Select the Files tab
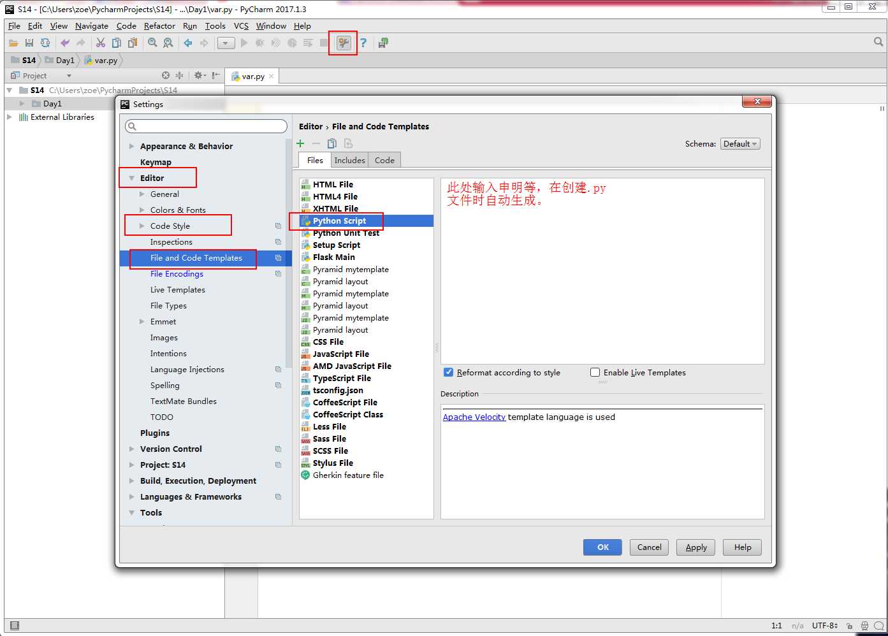 point(315,160)
